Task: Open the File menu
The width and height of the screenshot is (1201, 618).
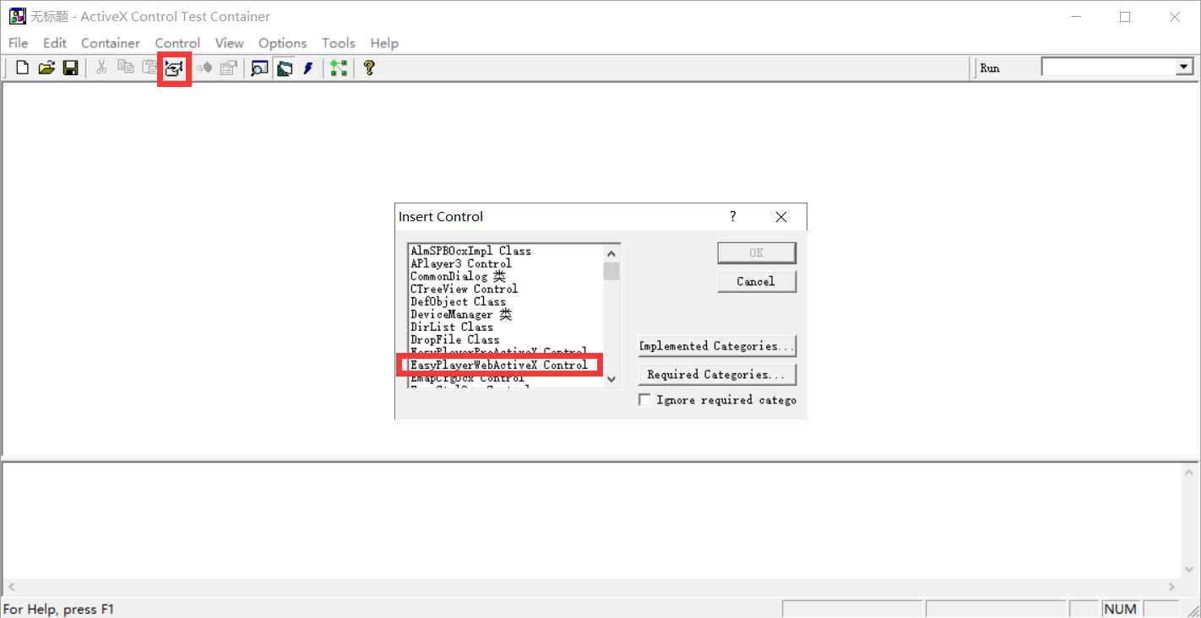Action: coord(18,43)
